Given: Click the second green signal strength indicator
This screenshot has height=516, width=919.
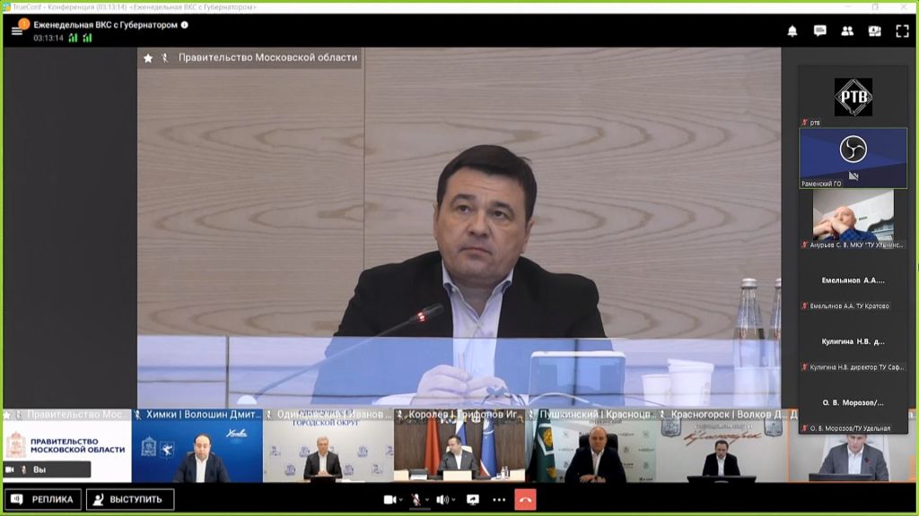Looking at the screenshot, I should 87,38.
